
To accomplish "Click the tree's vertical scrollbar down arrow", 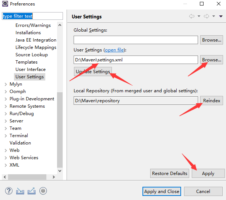I will [60, 171].
